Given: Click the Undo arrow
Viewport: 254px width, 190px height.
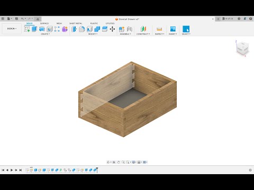Looking at the screenshot, I should coord(23,18).
